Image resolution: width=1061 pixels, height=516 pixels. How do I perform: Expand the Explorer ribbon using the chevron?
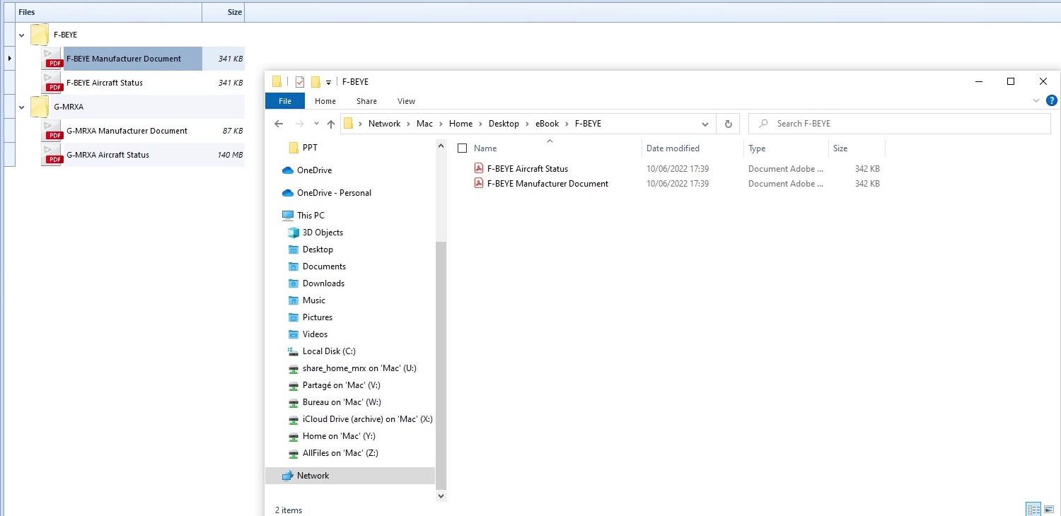(1037, 101)
